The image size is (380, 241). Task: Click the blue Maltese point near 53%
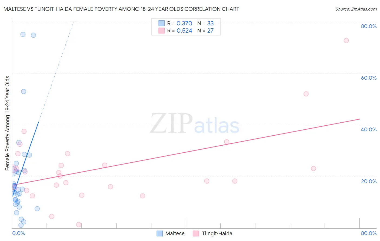click(x=24, y=92)
